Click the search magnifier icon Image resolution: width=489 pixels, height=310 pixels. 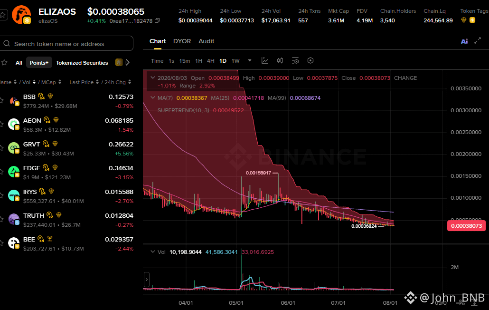pyautogui.click(x=7, y=43)
